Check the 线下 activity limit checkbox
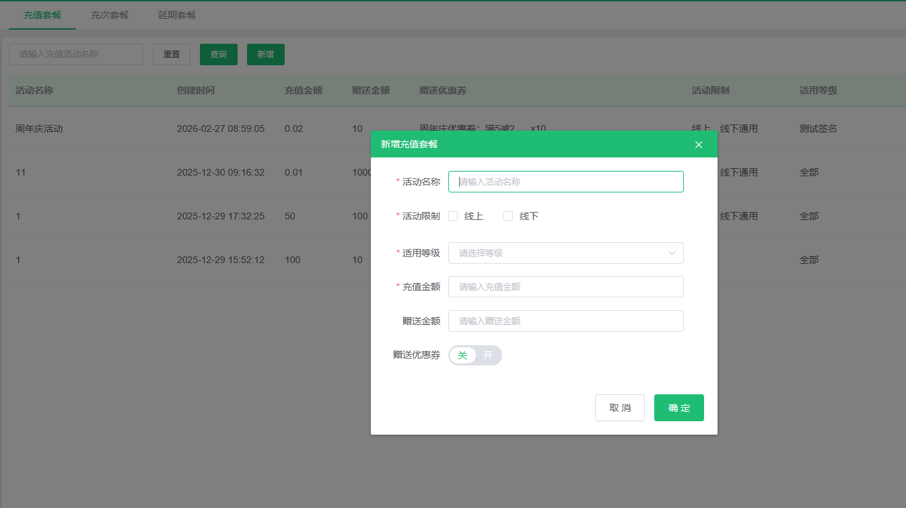 point(508,215)
